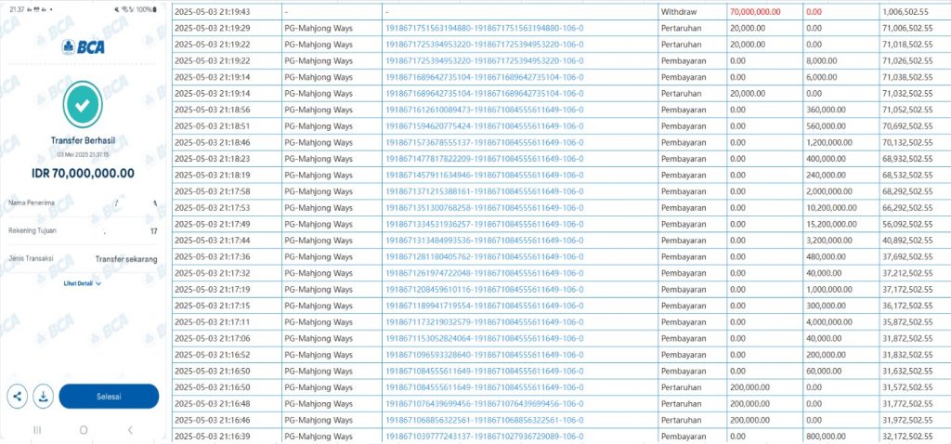951x444 pixels.
Task: Open transaction link at 21:17:11
Action: 485,322
